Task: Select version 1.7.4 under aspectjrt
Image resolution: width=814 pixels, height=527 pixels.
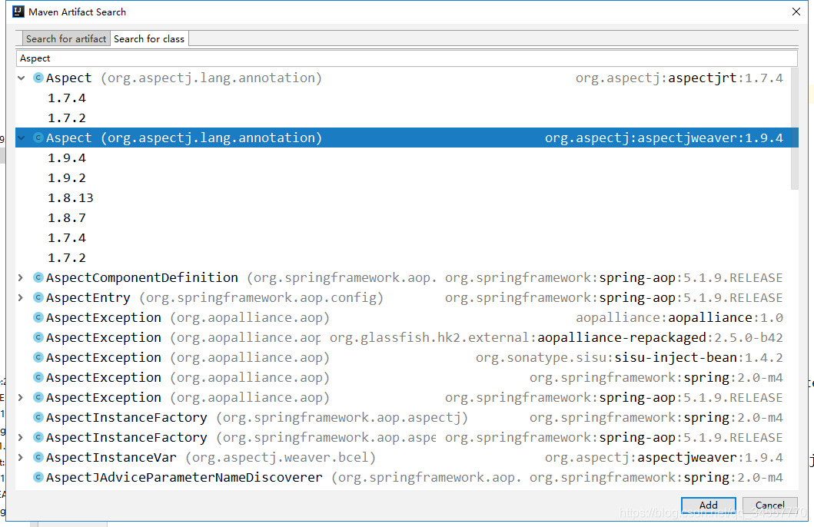Action: [x=67, y=98]
